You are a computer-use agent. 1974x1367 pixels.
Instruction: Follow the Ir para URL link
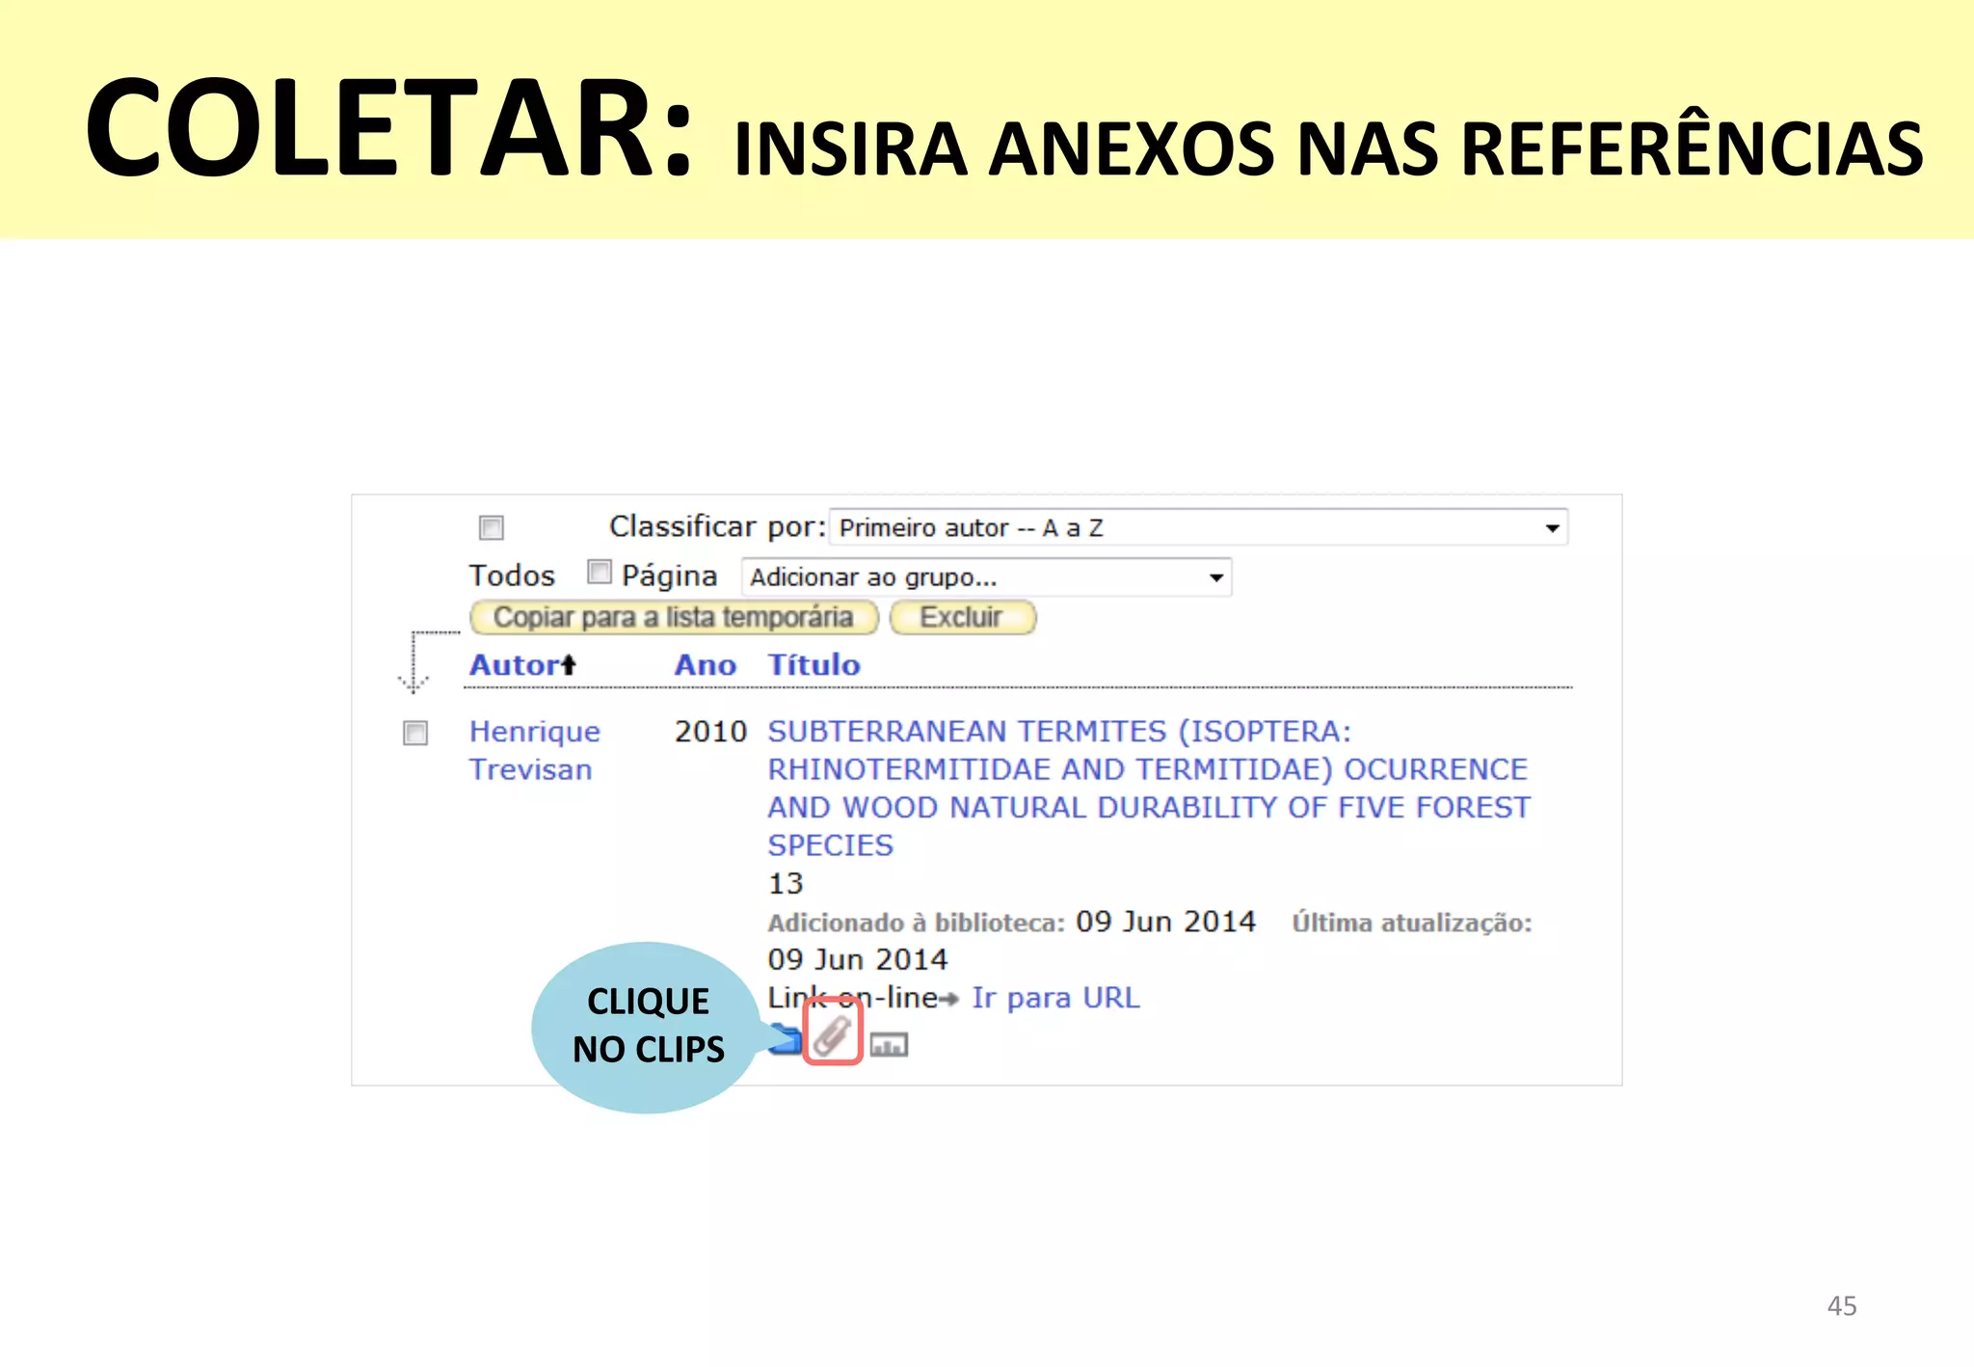point(1055,997)
